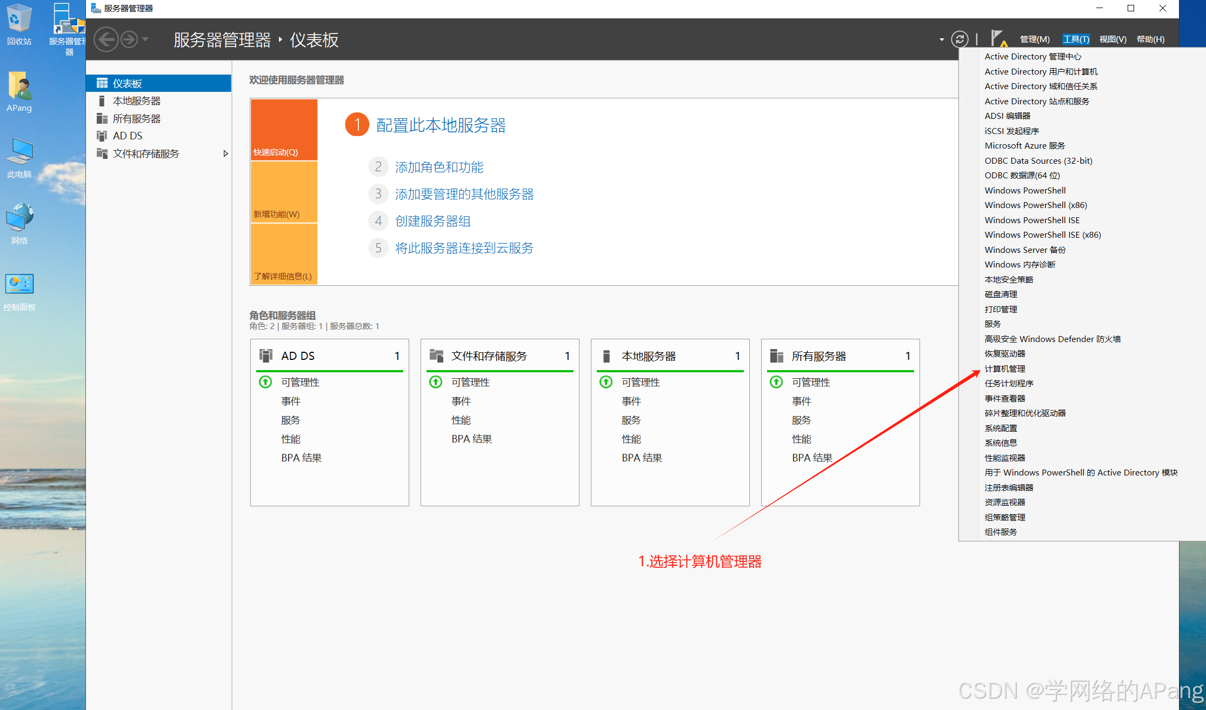Choose Windows PowerShell ISE menu entry
This screenshot has height=710, width=1206.
pyautogui.click(x=1031, y=220)
